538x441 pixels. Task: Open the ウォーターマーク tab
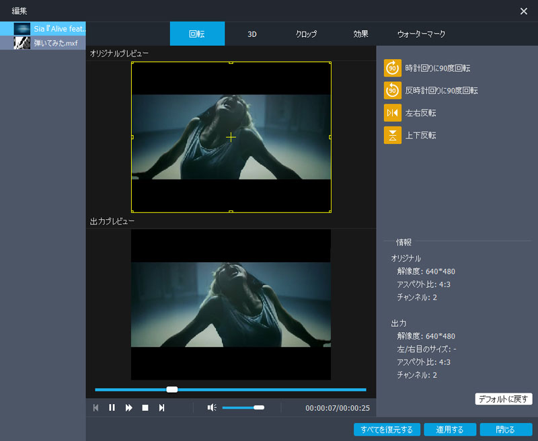[422, 34]
